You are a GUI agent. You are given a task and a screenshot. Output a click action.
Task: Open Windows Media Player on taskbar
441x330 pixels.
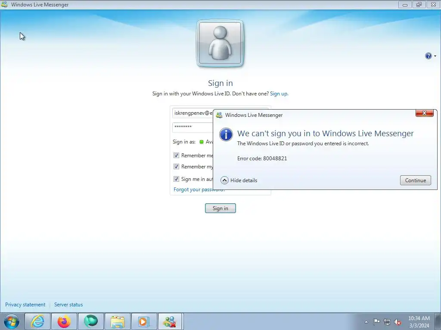coord(144,321)
